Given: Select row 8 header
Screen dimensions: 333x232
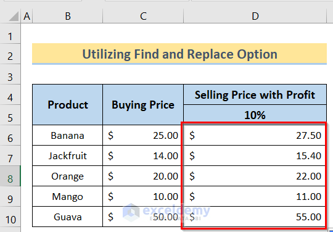Looking at the screenshot, I should [10, 176].
